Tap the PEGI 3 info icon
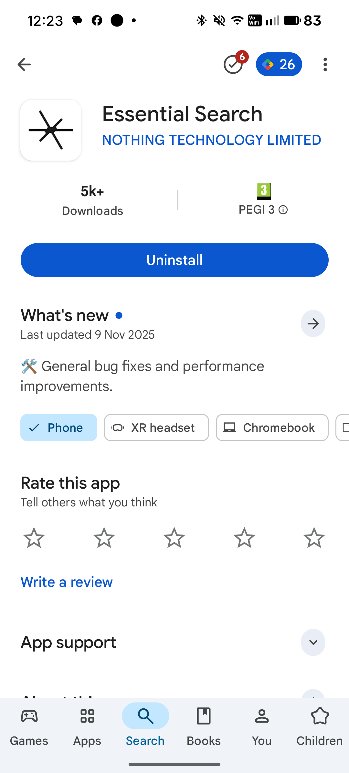The width and height of the screenshot is (349, 773). (283, 210)
